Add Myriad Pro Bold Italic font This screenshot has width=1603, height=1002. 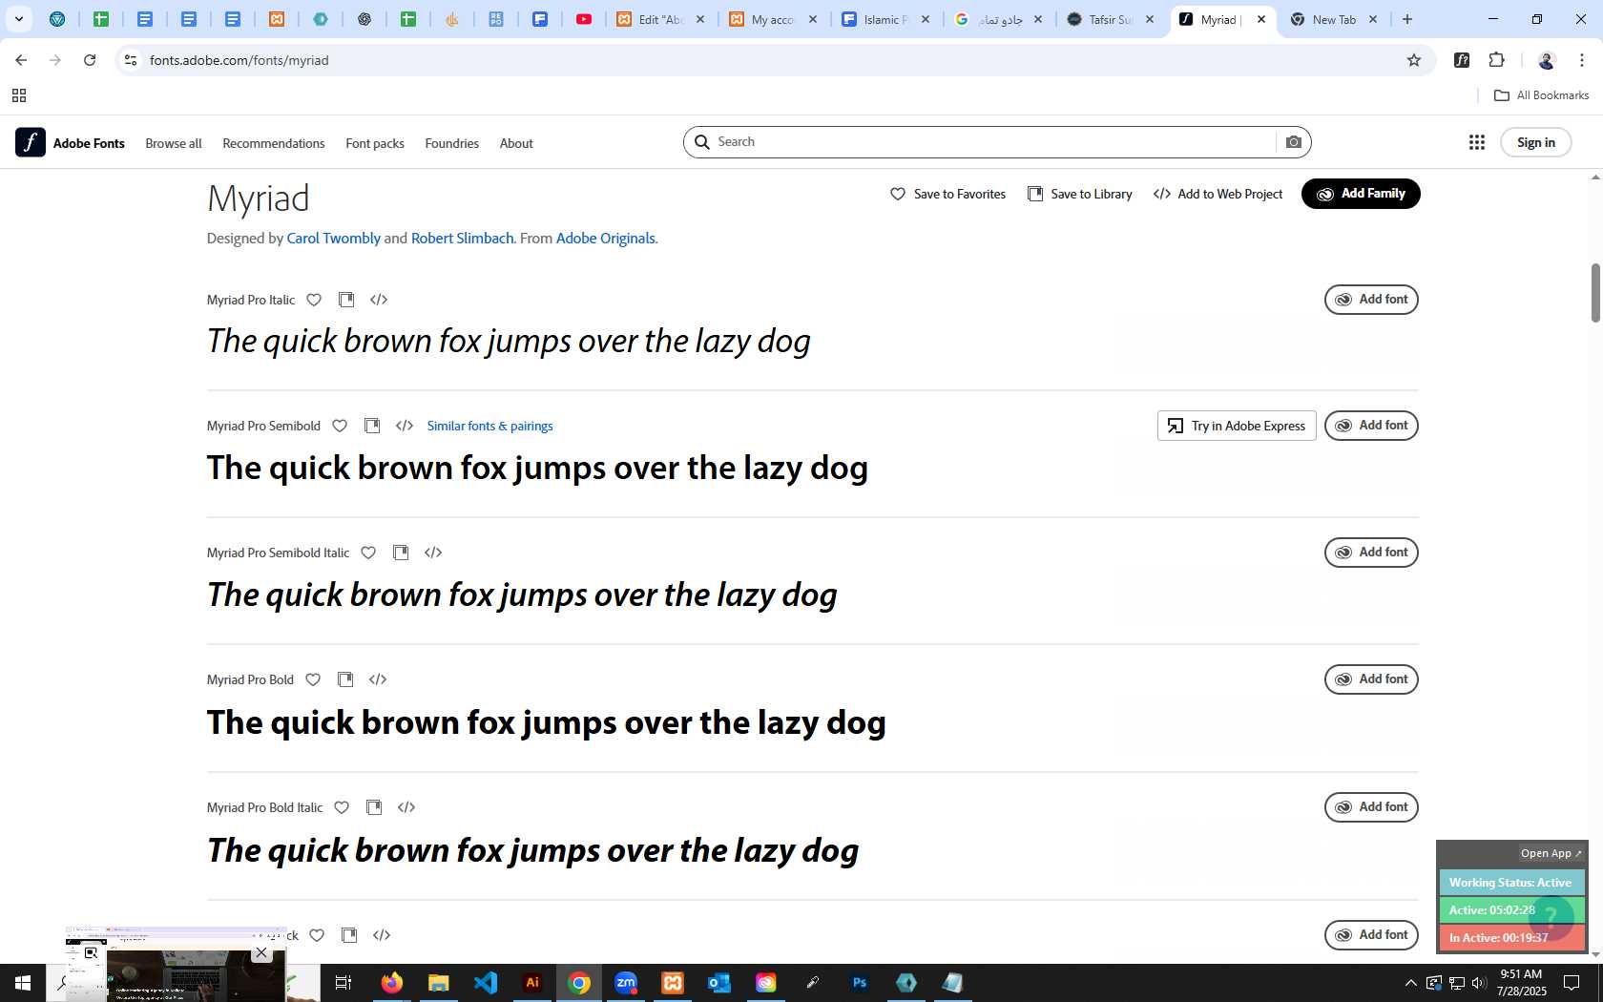pyautogui.click(x=1371, y=807)
